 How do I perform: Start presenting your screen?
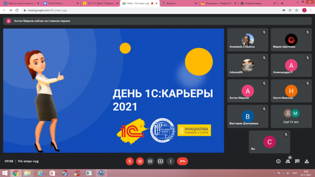point(160,161)
